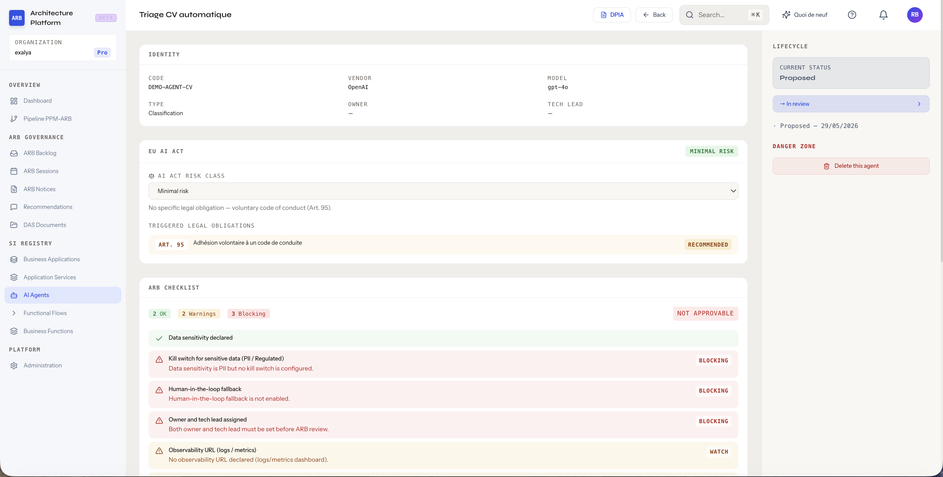Screen dimensions: 943x477
Task: Click the DEMO-AGENT-CV code value
Action: point(170,87)
